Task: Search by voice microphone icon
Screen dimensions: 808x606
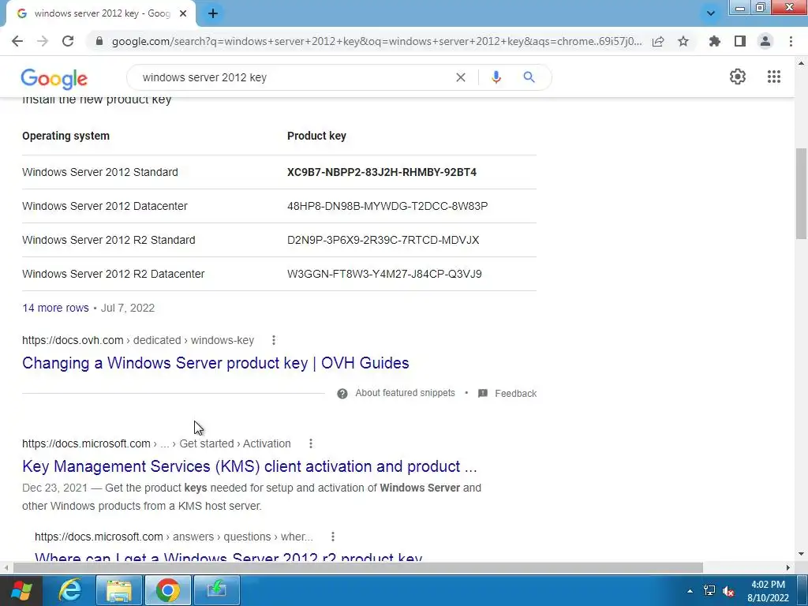Action: [496, 77]
